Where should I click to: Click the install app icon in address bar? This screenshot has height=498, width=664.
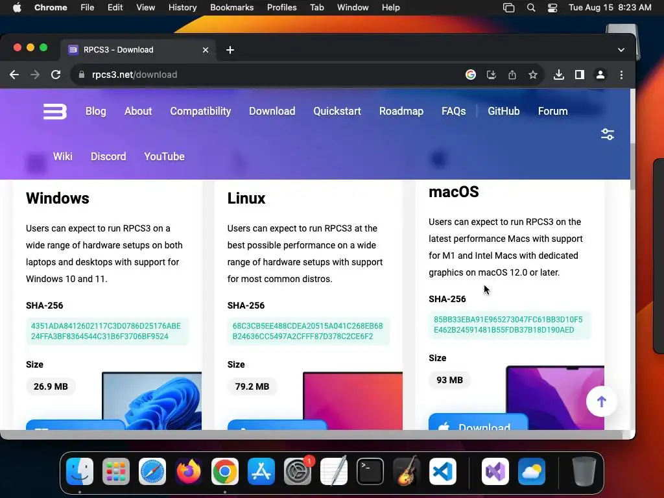point(492,75)
